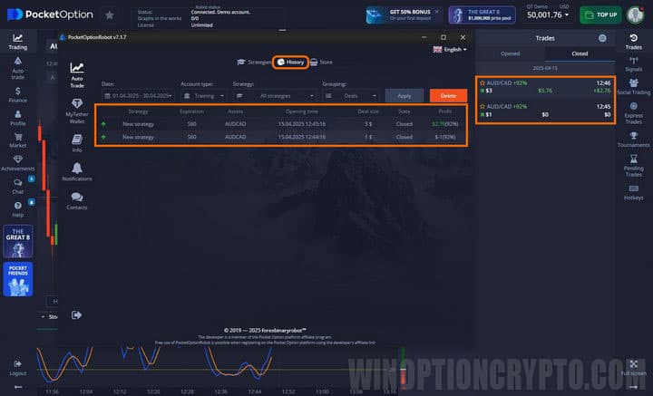Click the Profit column header
Screen dimensions: 653x396
click(445, 111)
